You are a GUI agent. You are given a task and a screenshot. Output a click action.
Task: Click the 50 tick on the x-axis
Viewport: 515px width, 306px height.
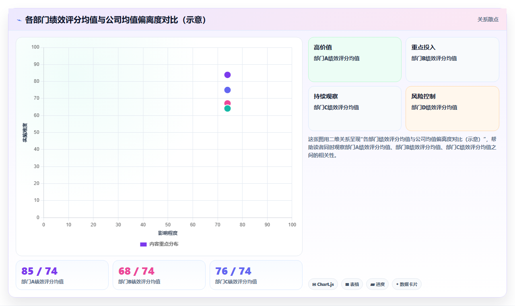pyautogui.click(x=168, y=225)
